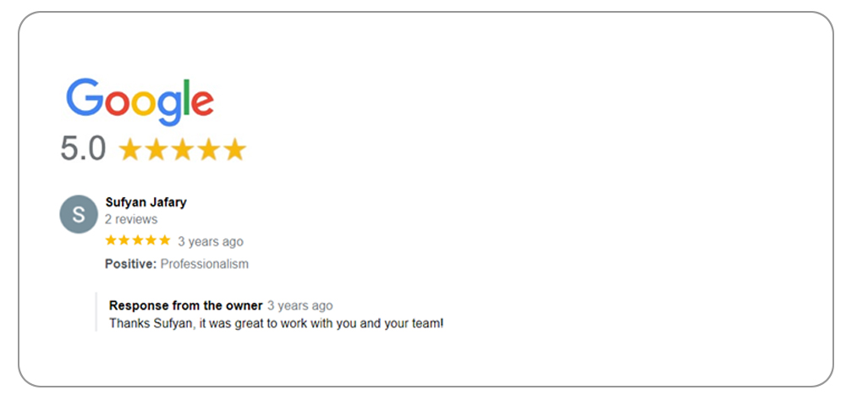Click the last large star beside 5.0
Image resolution: width=846 pixels, height=401 pixels.
pyautogui.click(x=234, y=150)
